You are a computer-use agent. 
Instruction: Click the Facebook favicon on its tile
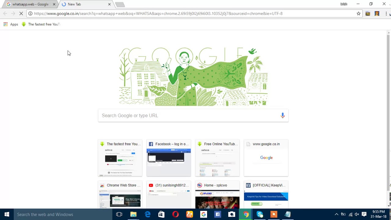[x=151, y=144]
